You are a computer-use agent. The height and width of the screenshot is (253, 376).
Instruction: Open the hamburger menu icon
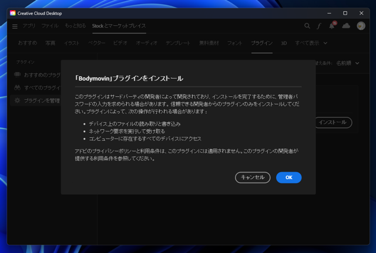coord(15,26)
